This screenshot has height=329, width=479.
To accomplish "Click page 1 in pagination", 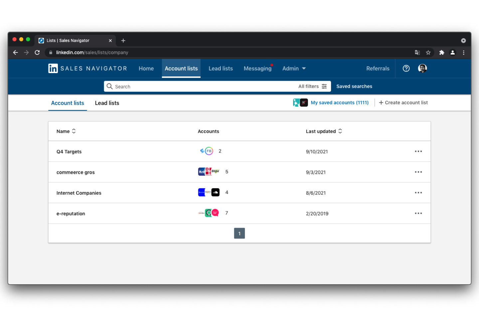I will [x=239, y=233].
